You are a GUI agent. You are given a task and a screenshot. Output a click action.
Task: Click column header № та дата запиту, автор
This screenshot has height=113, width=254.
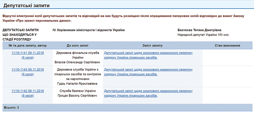click(27, 46)
